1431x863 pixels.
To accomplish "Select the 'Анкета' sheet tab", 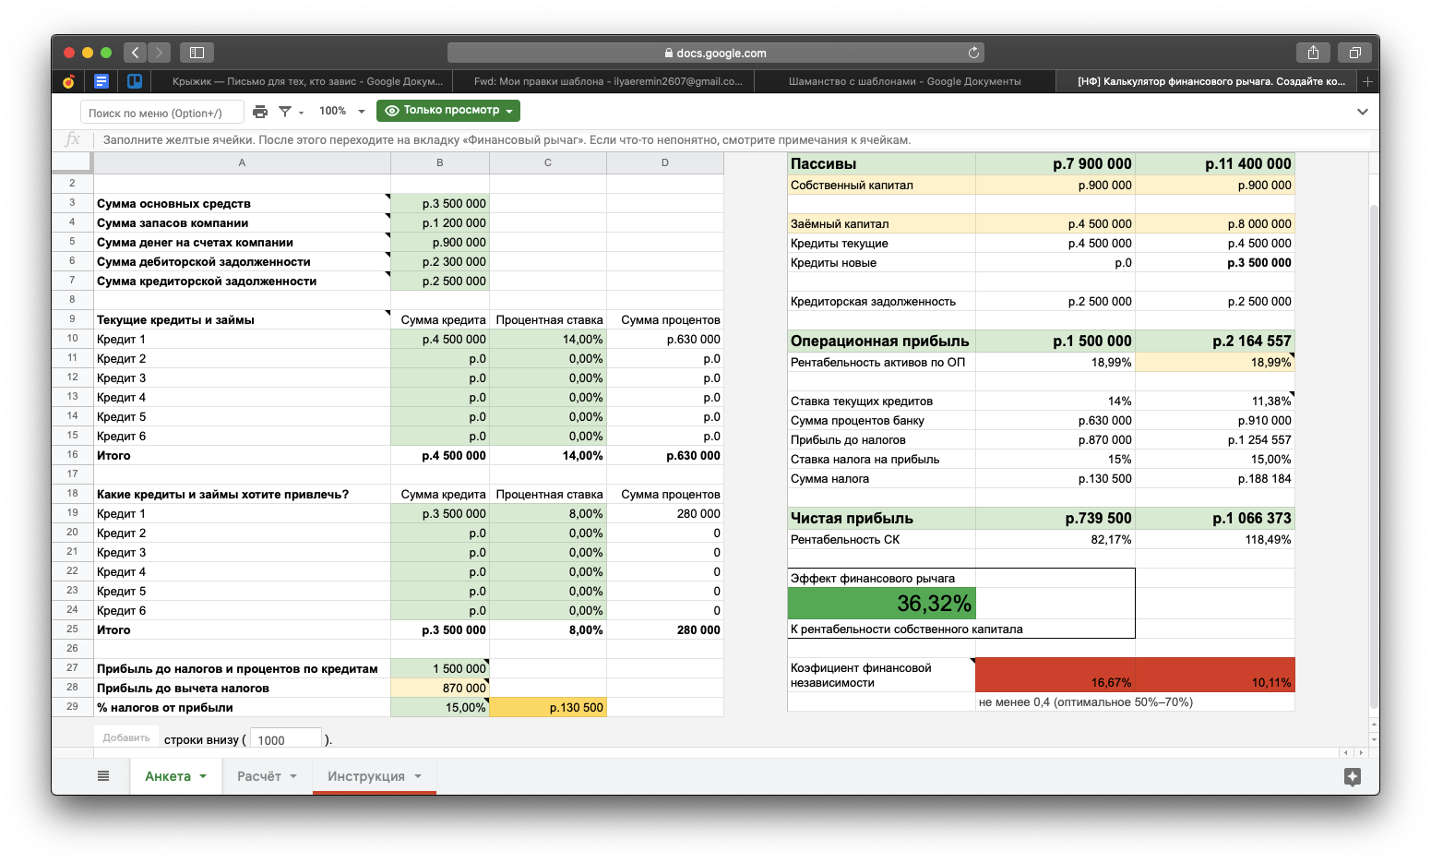I will 168,776.
